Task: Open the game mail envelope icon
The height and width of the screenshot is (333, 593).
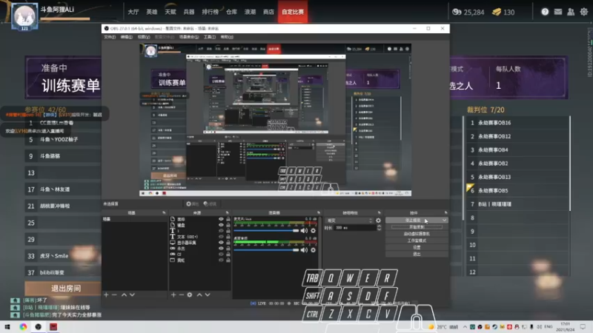Action: coord(558,12)
